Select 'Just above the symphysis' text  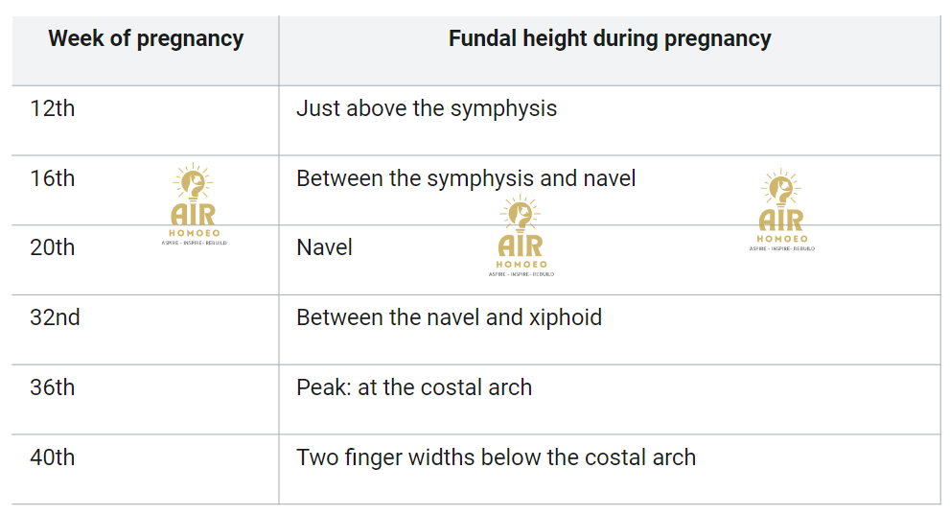pyautogui.click(x=427, y=109)
